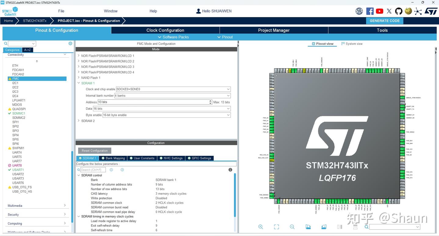Open the GitHub icon link
This screenshot has width=439, height=236.
(399, 11)
